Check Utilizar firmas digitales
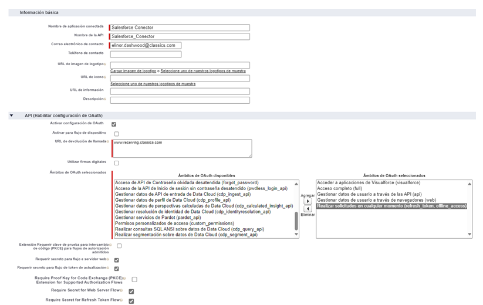Viewport: 483px width, 305px height. pyautogui.click(x=116, y=163)
